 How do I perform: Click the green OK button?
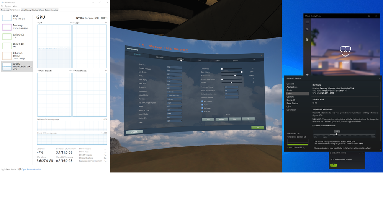[258, 127]
